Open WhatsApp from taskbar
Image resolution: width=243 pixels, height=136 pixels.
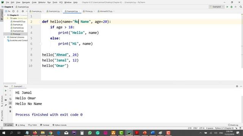click(90, 133)
